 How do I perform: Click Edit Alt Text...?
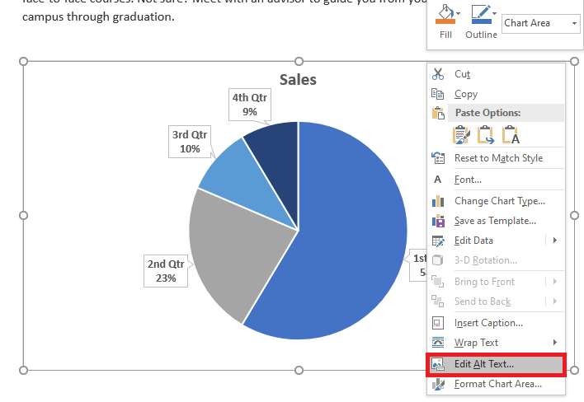pyautogui.click(x=496, y=364)
